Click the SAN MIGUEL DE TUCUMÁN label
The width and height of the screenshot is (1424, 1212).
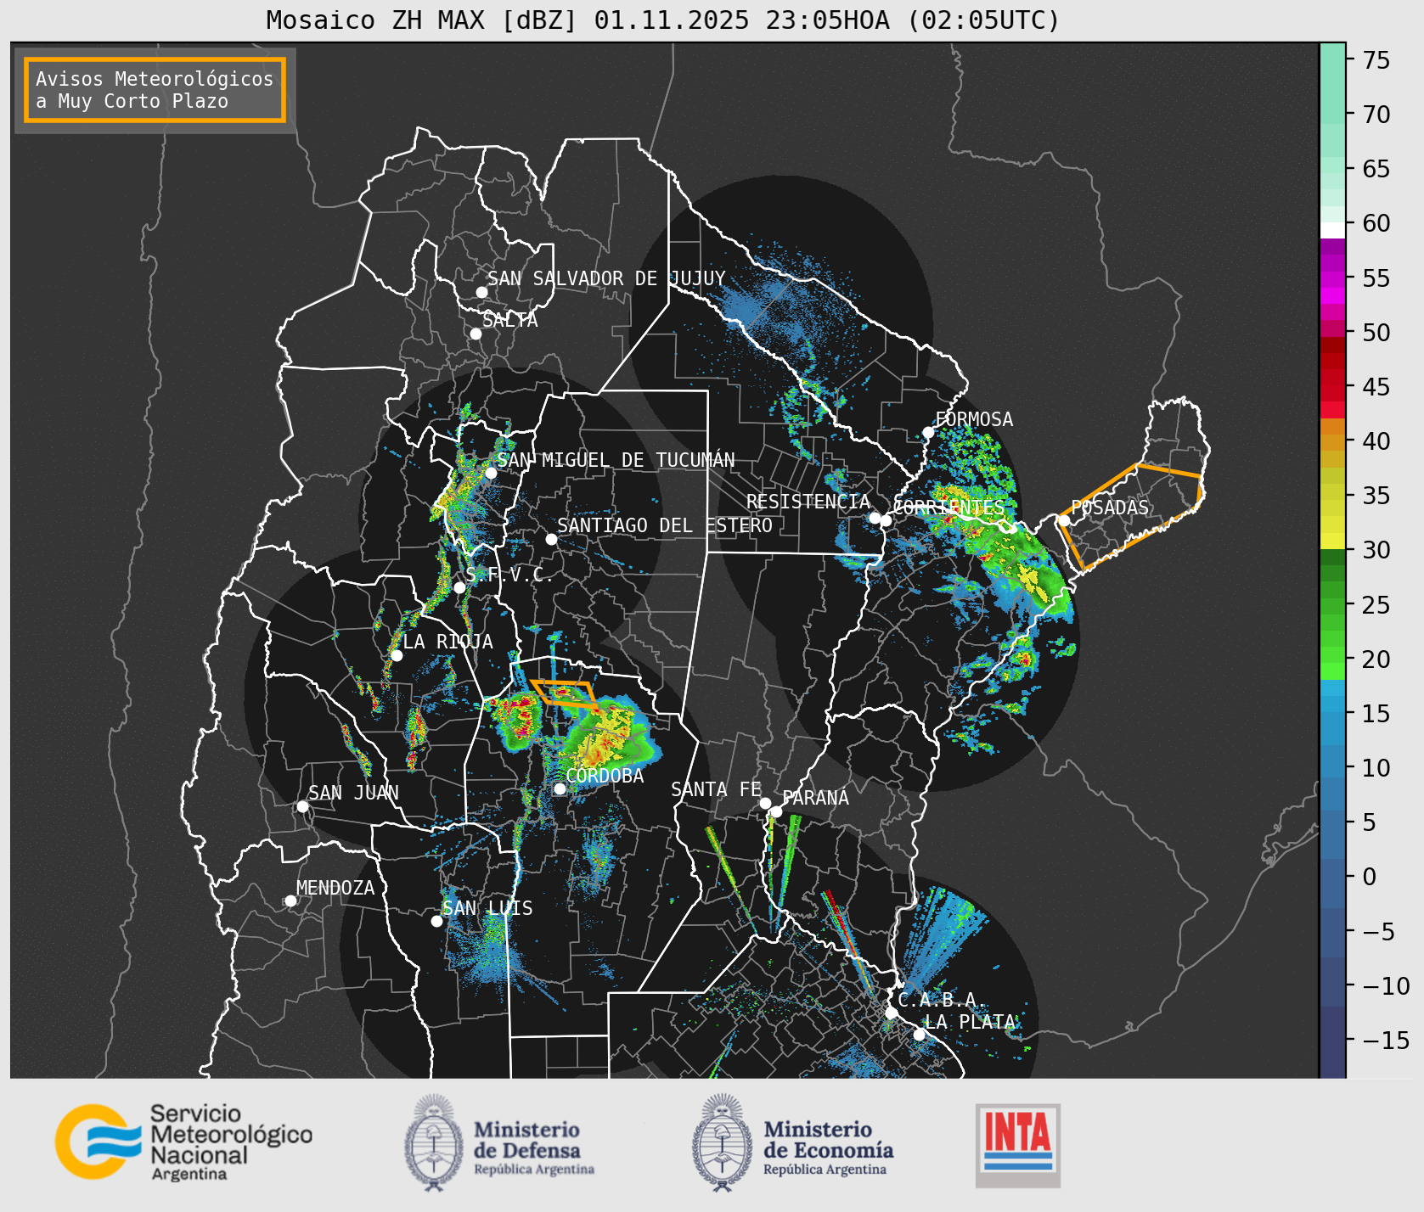click(616, 460)
